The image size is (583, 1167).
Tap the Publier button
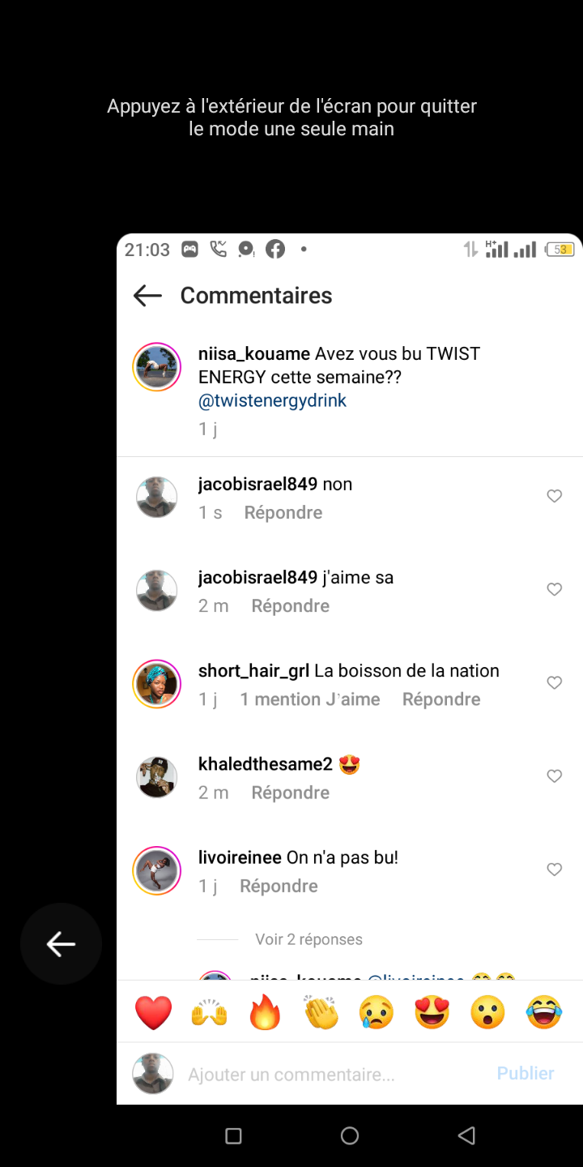click(526, 1073)
